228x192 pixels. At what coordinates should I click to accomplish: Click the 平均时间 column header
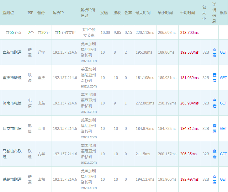(x=188, y=13)
